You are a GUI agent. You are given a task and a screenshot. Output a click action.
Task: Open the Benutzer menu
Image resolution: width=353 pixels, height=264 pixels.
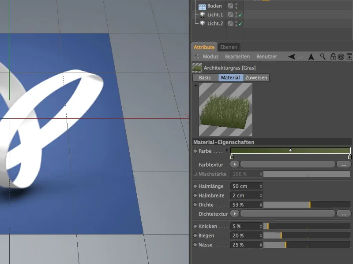(267, 57)
